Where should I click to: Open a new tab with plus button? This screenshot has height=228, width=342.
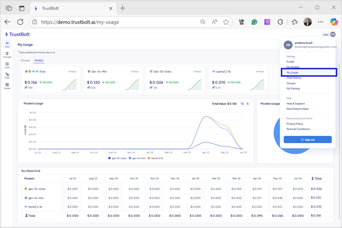click(122, 8)
